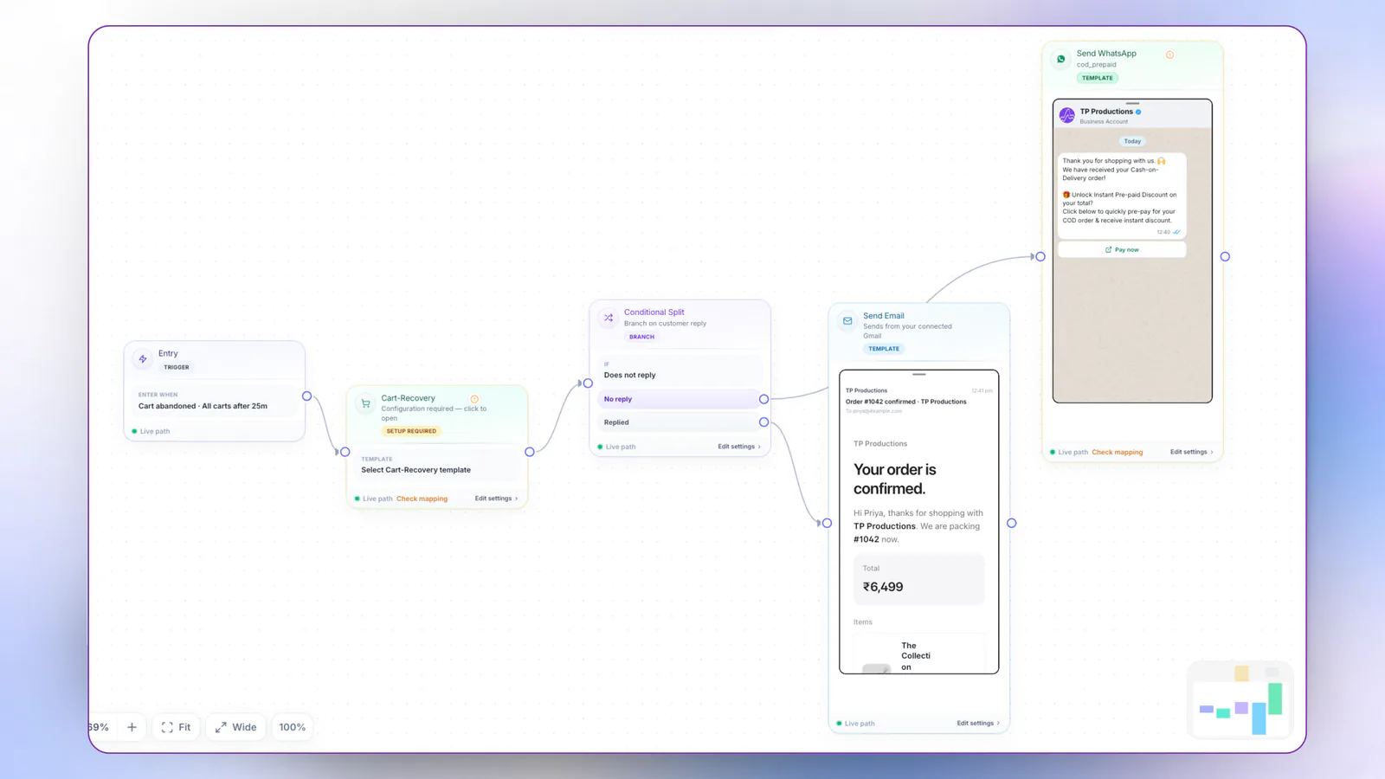Click the ₹6,499 total in email preview
This screenshot has height=779, width=1385.
883,587
